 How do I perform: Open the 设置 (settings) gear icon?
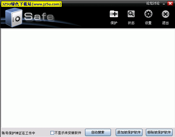[x=148, y=14]
